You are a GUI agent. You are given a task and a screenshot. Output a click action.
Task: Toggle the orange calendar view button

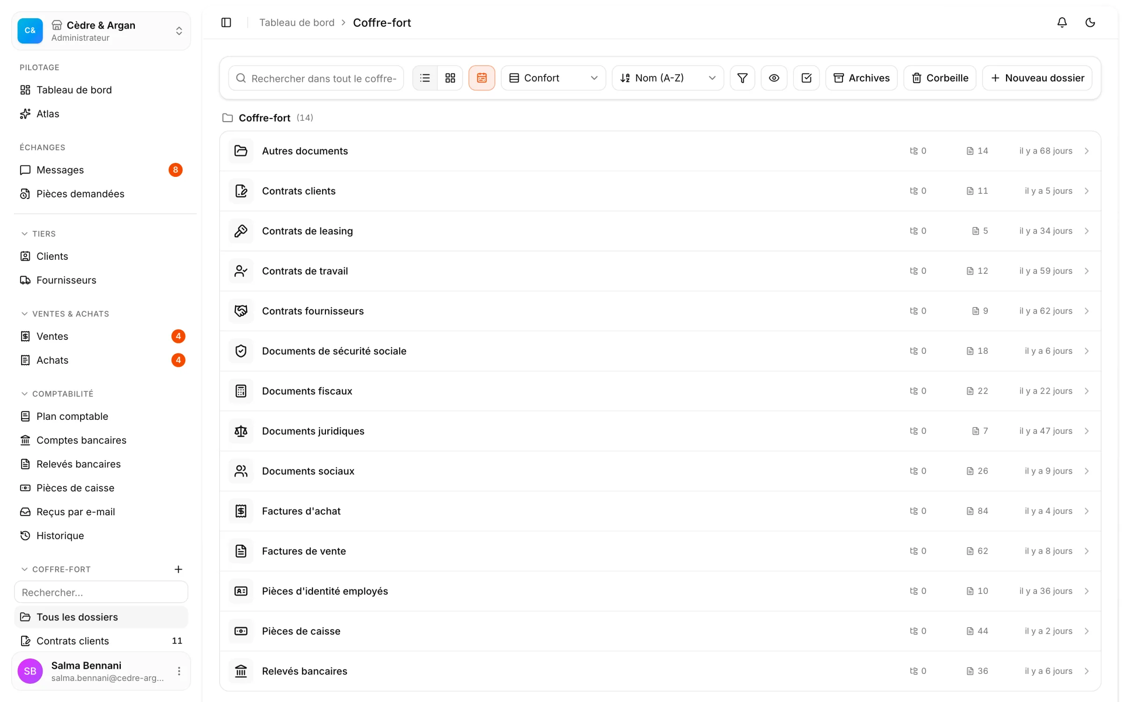point(481,78)
